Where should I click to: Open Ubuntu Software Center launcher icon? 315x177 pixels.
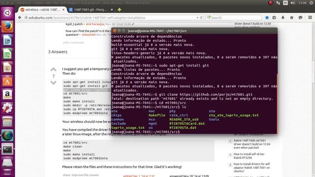(7, 81)
